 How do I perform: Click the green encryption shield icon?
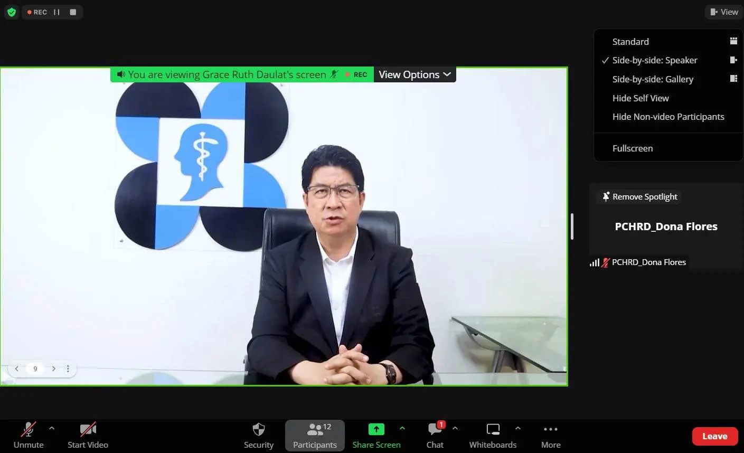12,12
